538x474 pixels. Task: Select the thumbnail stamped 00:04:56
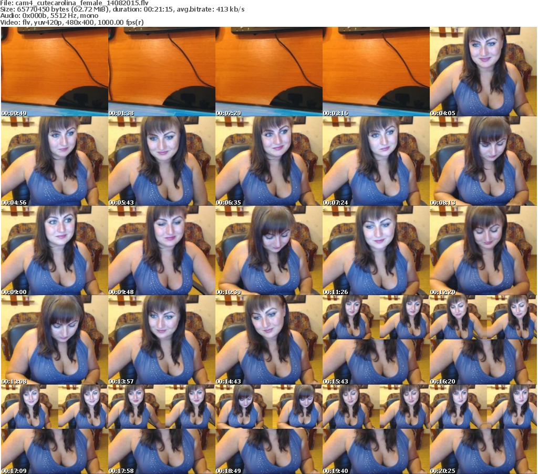pyautogui.click(x=55, y=161)
